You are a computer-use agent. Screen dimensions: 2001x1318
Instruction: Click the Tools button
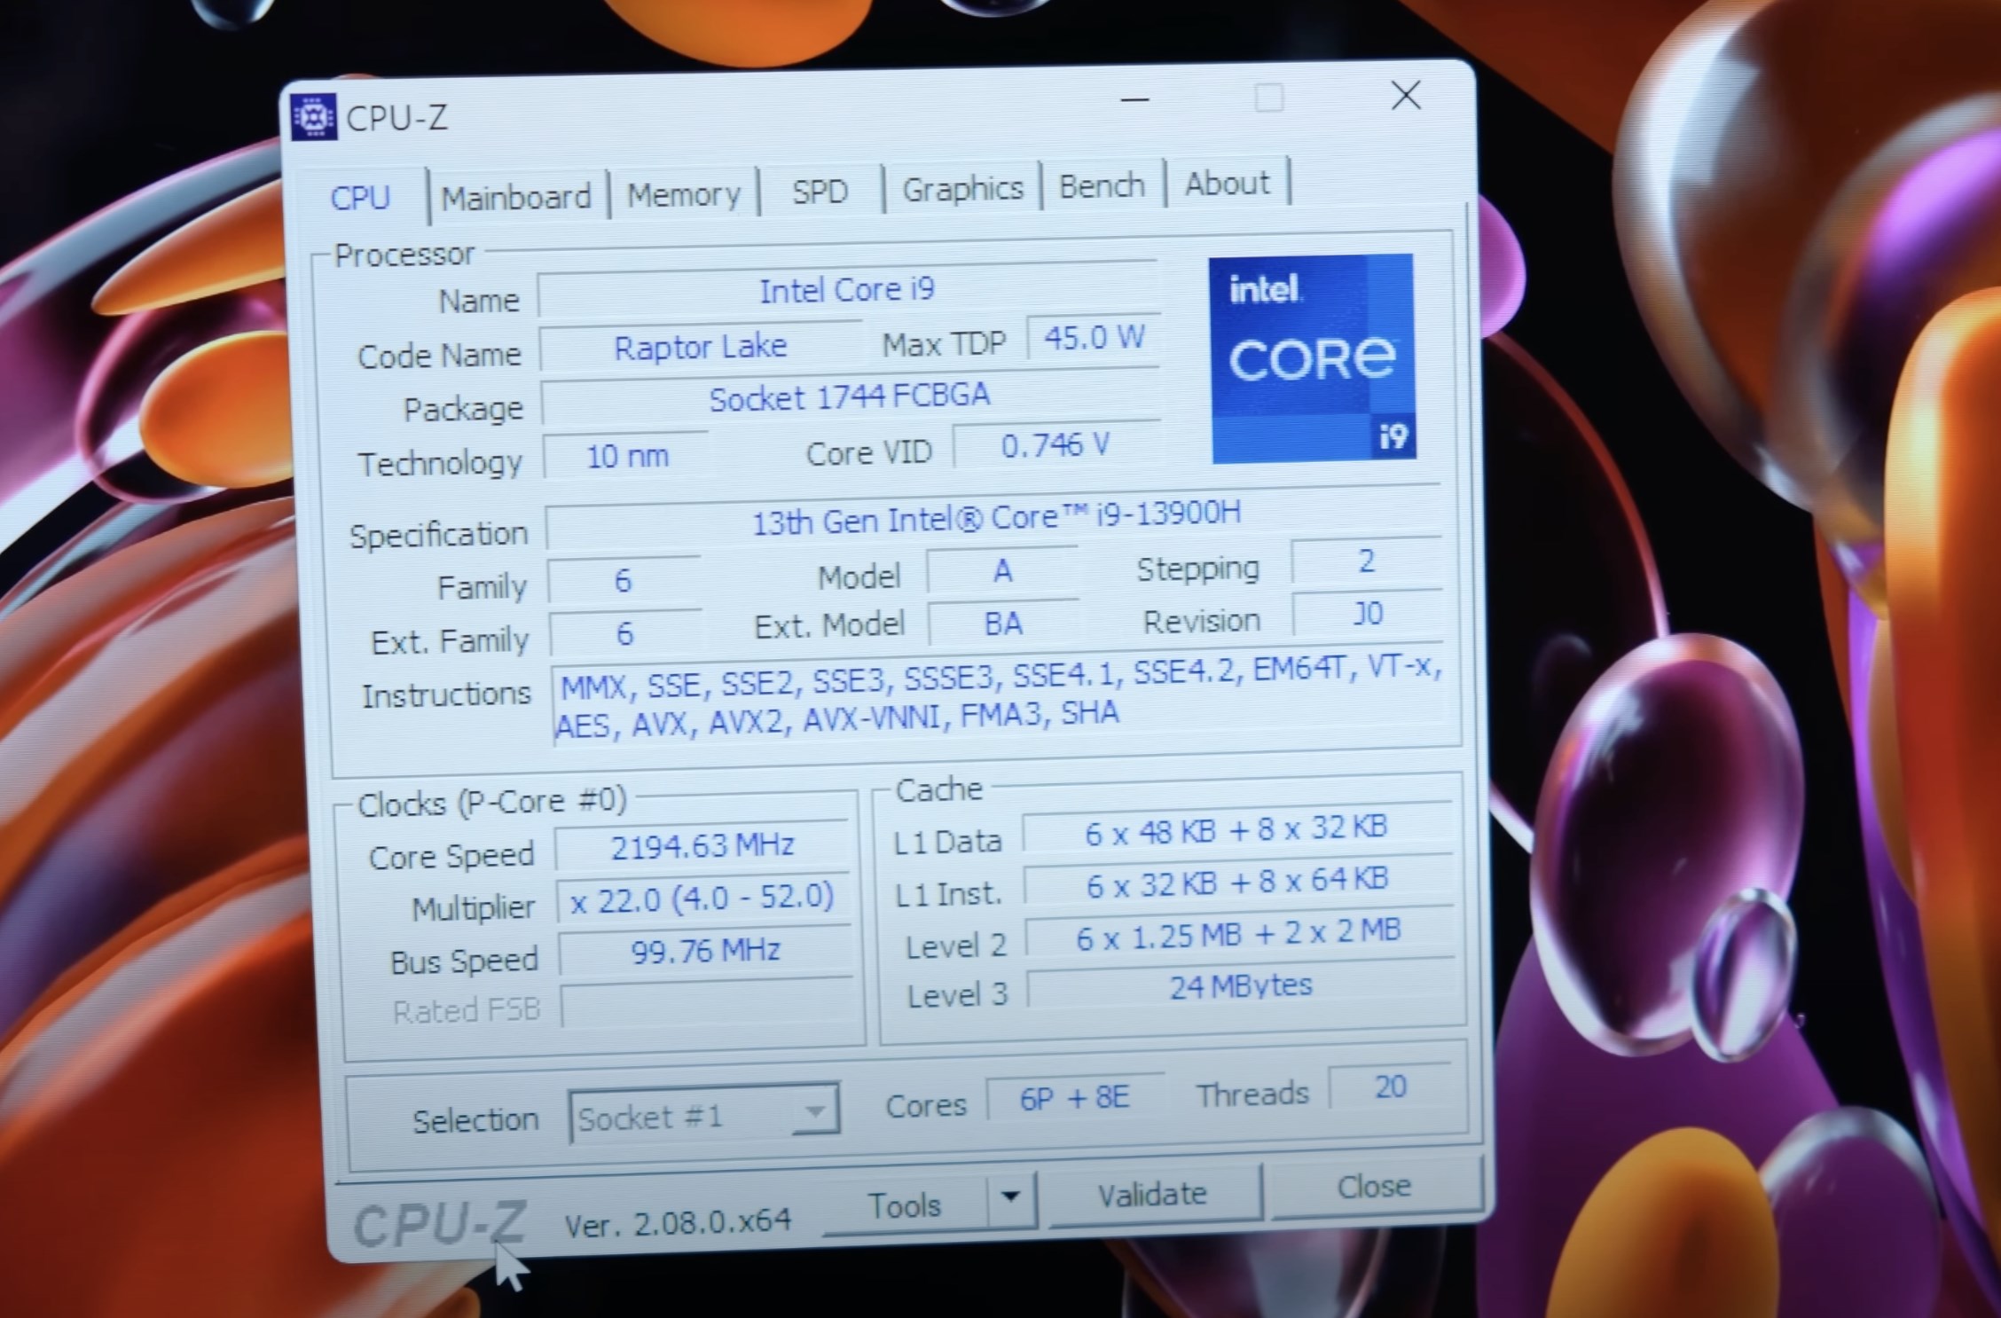point(904,1205)
